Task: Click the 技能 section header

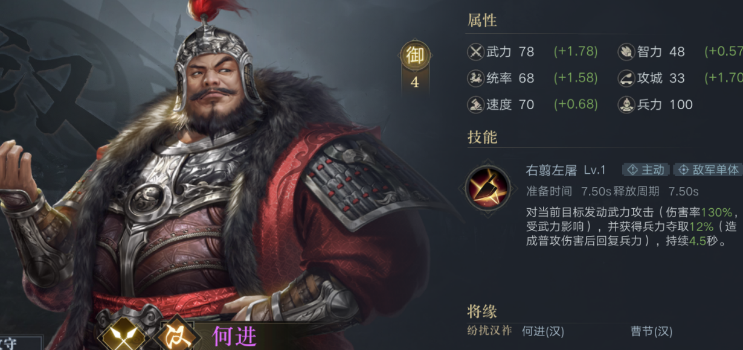Action: tap(482, 137)
